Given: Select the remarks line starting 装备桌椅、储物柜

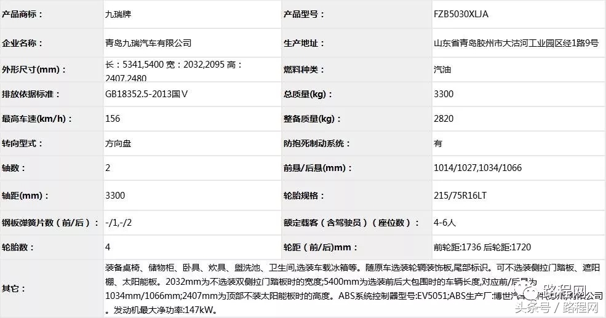Looking at the screenshot, I should pyautogui.click(x=353, y=268).
